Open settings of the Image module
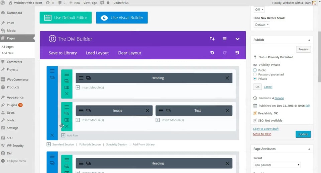This screenshot has width=321, height=173. point(81,111)
